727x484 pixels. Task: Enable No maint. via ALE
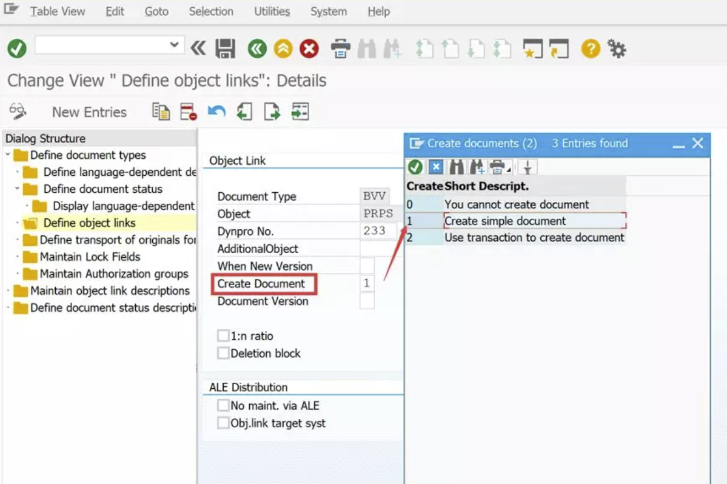tap(224, 405)
